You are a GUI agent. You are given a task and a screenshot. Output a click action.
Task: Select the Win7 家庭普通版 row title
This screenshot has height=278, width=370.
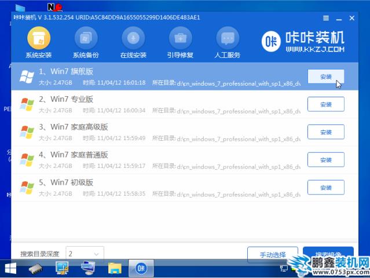tap(74, 155)
